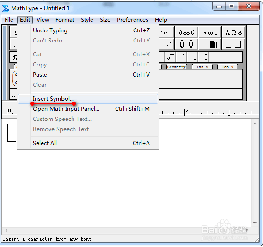Insert a combined superscript and subscript template

point(204,57)
